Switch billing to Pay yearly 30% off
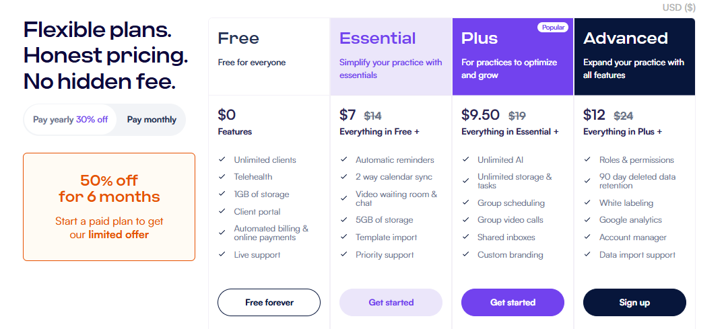 click(70, 119)
